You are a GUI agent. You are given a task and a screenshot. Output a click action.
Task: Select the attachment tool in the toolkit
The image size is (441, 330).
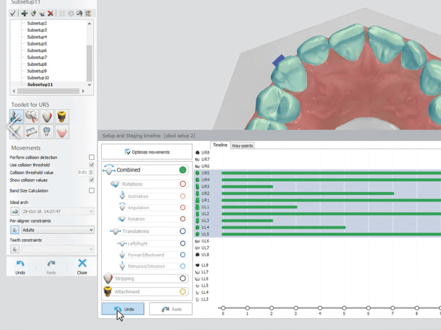[62, 116]
